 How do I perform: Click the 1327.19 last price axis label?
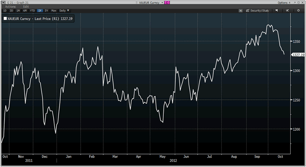point(298,55)
